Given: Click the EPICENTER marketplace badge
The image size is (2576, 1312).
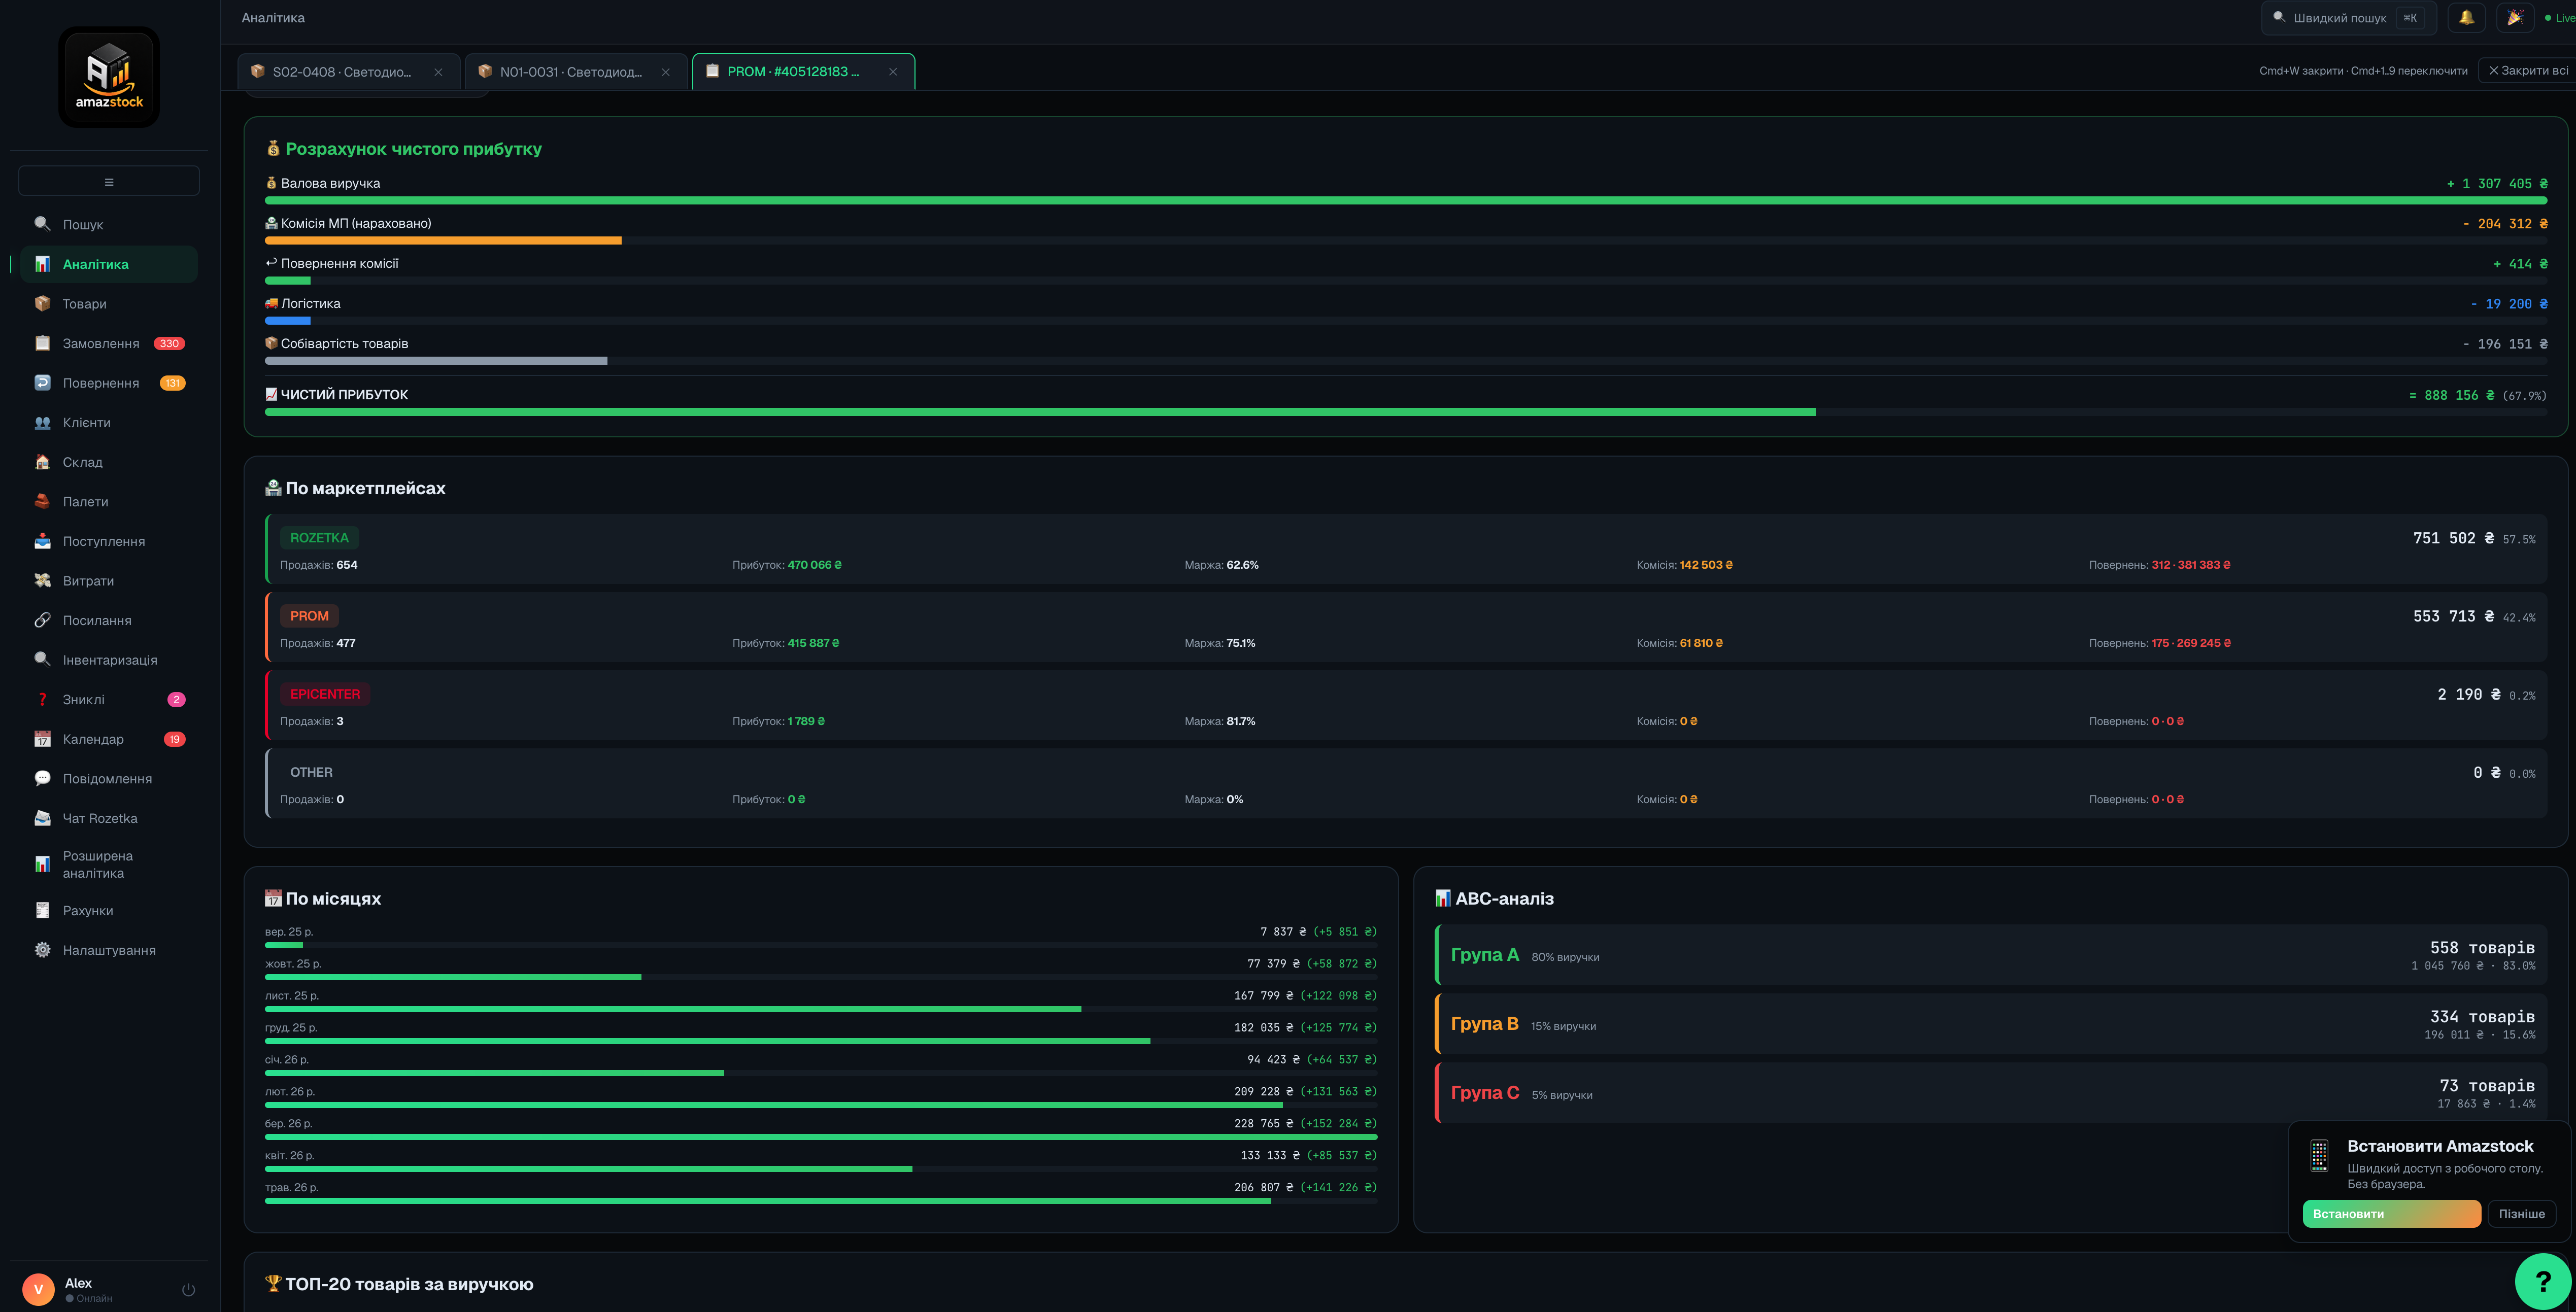Looking at the screenshot, I should coord(325,694).
